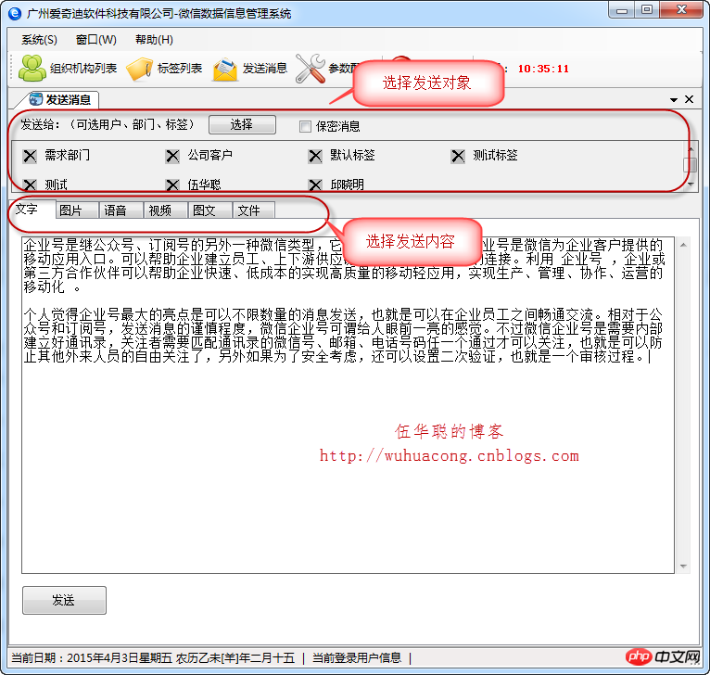
Task: Click the text area scroll-up arrow
Action: coord(683,245)
